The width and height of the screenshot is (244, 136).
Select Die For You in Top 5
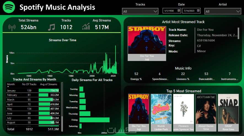[139, 112]
